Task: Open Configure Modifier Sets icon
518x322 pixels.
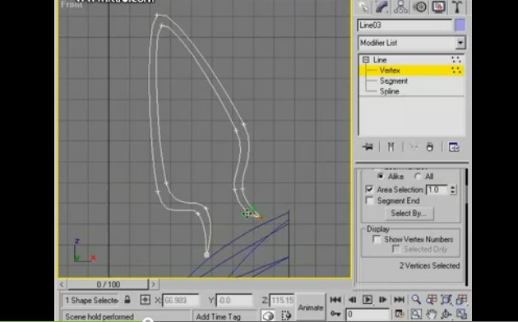Action: click(454, 147)
